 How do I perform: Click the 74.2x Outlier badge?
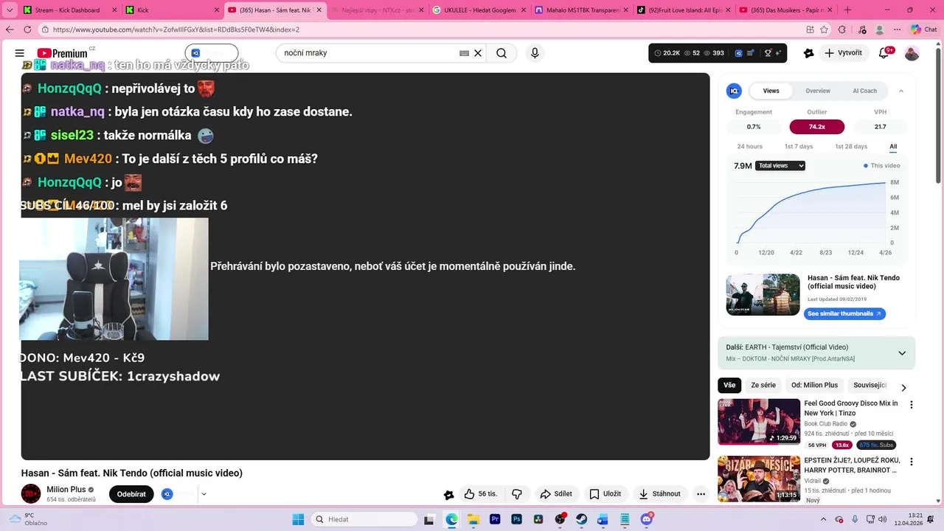(816, 127)
